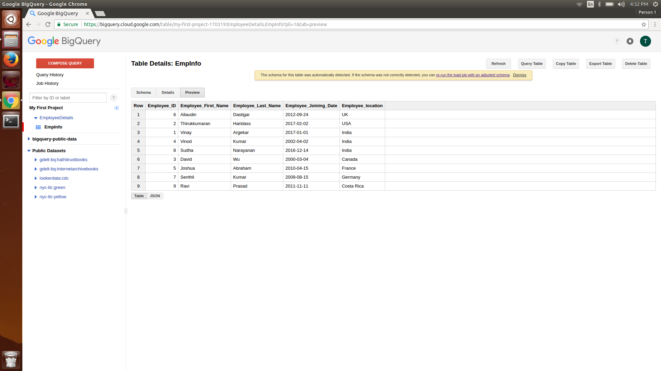Switch to the Schema tab
This screenshot has width=661, height=371.
(144, 92)
